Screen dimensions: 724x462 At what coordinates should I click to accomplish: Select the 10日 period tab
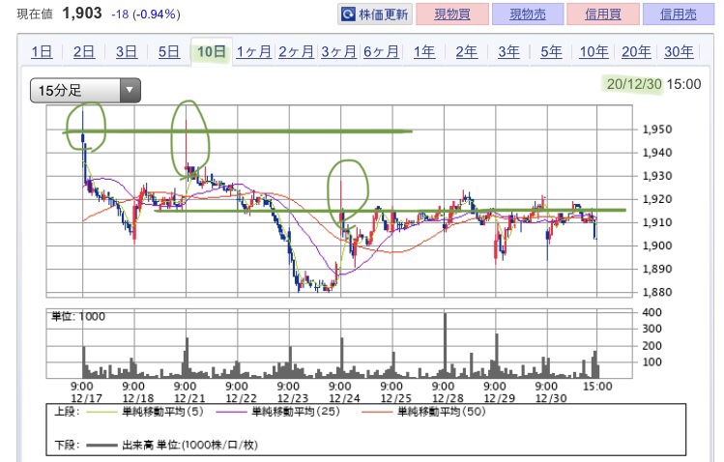click(212, 52)
